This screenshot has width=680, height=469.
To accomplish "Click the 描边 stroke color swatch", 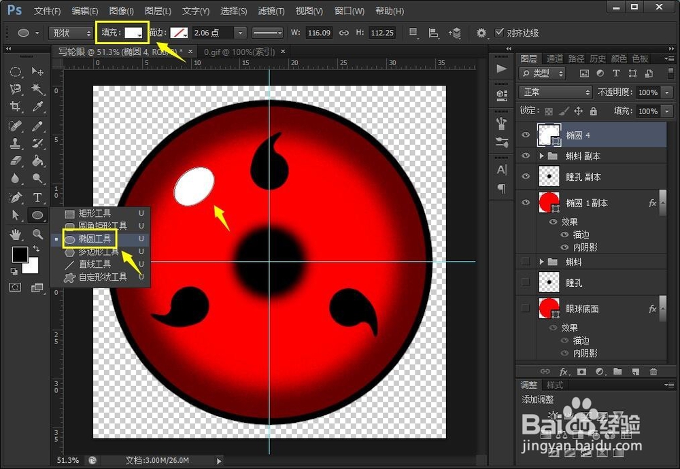I will click(179, 33).
